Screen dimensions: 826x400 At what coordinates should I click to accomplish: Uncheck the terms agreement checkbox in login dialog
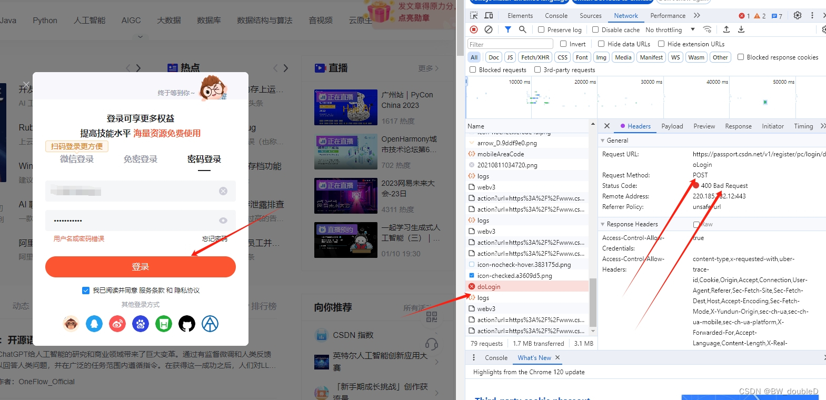tap(86, 290)
